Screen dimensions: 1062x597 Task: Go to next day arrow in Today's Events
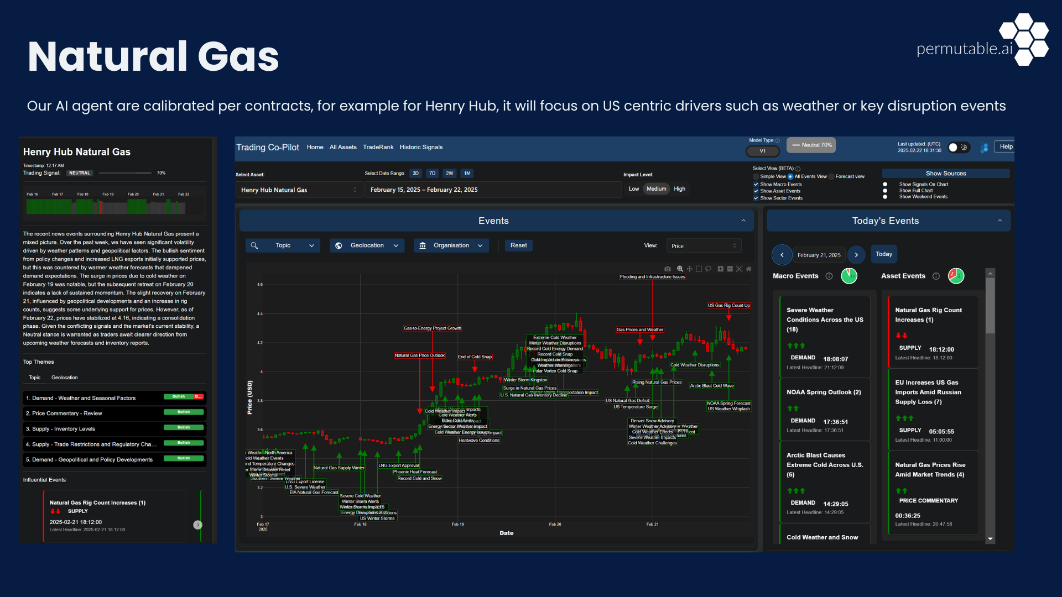(x=856, y=255)
